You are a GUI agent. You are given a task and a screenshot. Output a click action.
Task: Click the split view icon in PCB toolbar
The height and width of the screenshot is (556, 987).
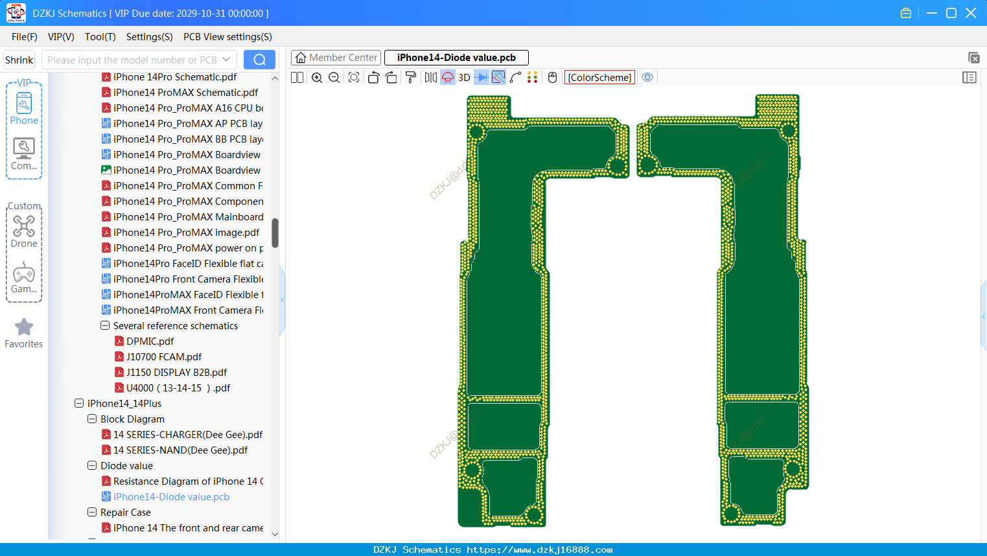[x=297, y=78]
